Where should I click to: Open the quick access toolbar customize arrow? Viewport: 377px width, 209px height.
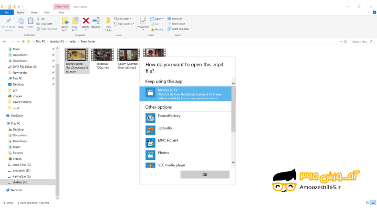tap(19, 7)
